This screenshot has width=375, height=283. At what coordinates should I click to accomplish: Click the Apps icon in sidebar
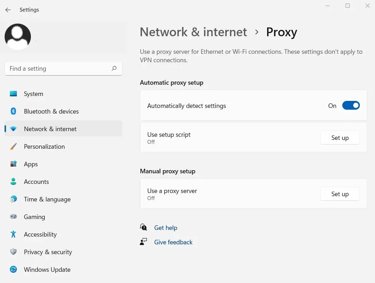(13, 164)
